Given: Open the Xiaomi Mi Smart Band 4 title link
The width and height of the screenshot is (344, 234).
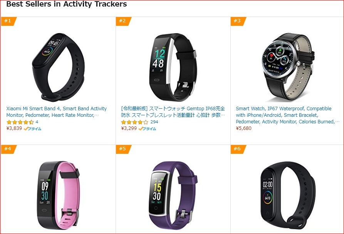Looking at the screenshot, I should 56,112.
